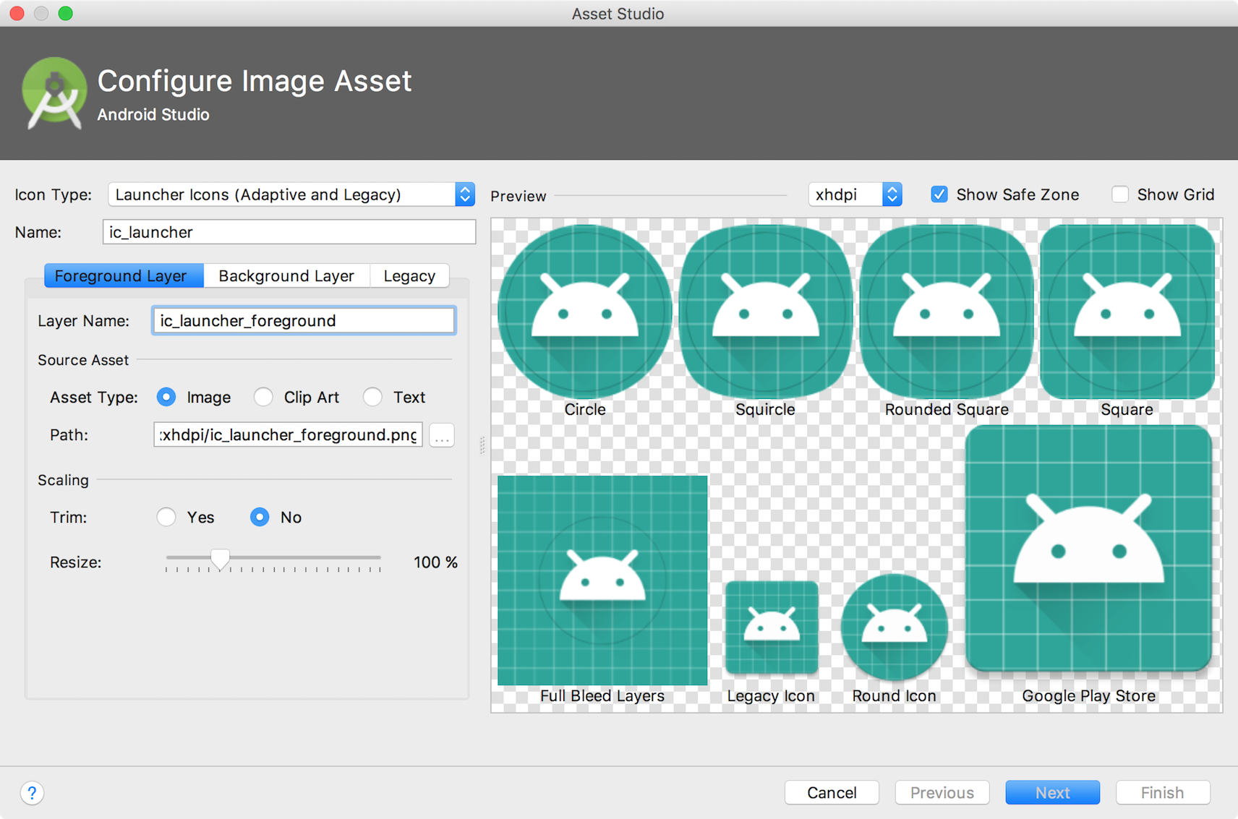Viewport: 1238px width, 819px height.
Task: Disable the Show Safe Zone checkbox
Action: (939, 194)
